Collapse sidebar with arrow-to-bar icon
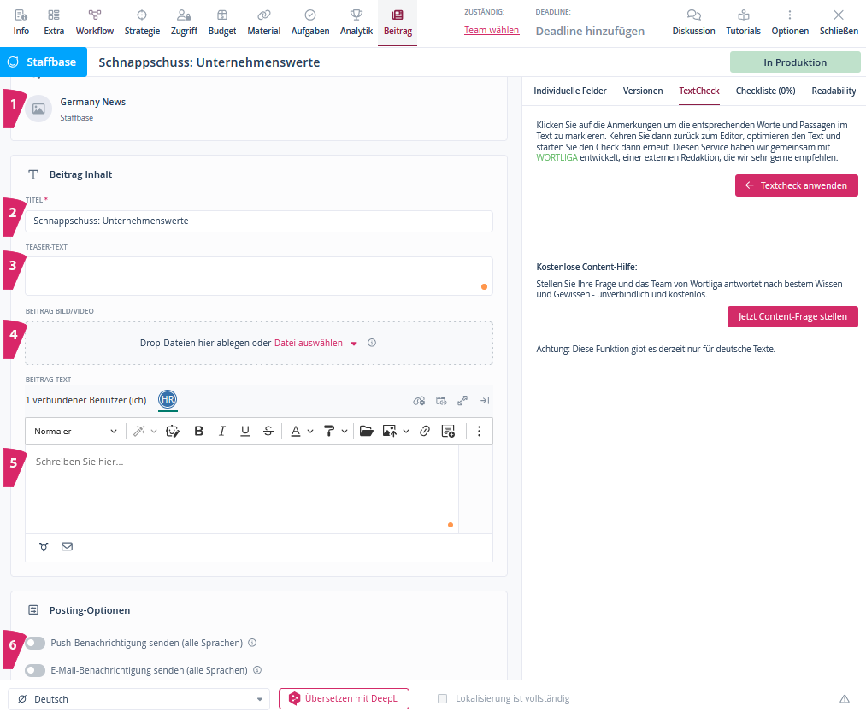Image resolution: width=866 pixels, height=712 pixels. click(x=485, y=401)
